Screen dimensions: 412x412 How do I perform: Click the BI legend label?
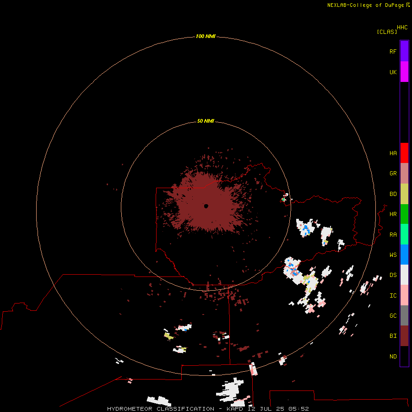point(393,336)
